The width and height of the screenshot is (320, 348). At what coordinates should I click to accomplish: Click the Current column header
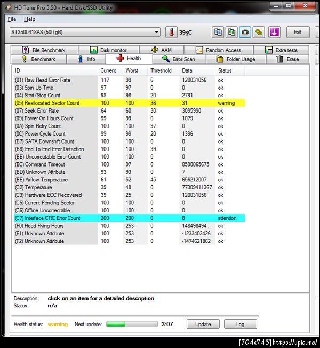coord(110,70)
